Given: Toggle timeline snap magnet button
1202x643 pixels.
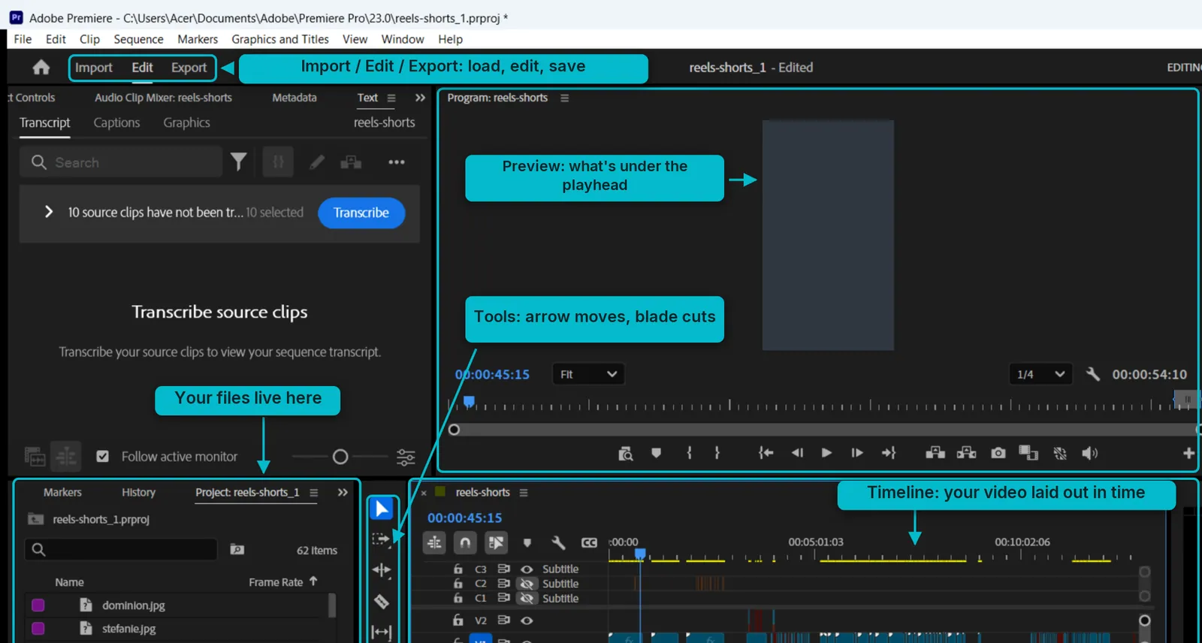Looking at the screenshot, I should [465, 542].
